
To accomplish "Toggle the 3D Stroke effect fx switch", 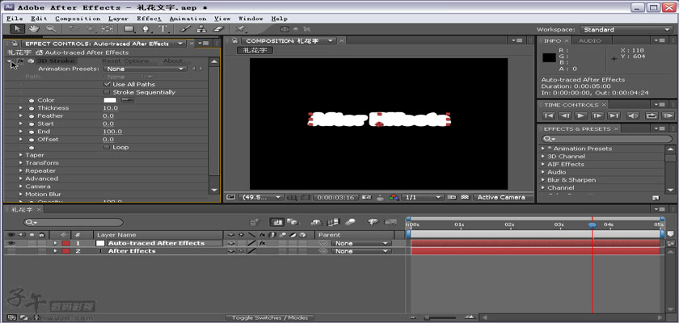I will point(20,61).
